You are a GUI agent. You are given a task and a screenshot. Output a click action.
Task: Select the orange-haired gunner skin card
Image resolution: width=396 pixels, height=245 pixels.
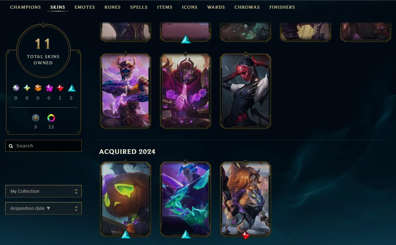(x=245, y=199)
